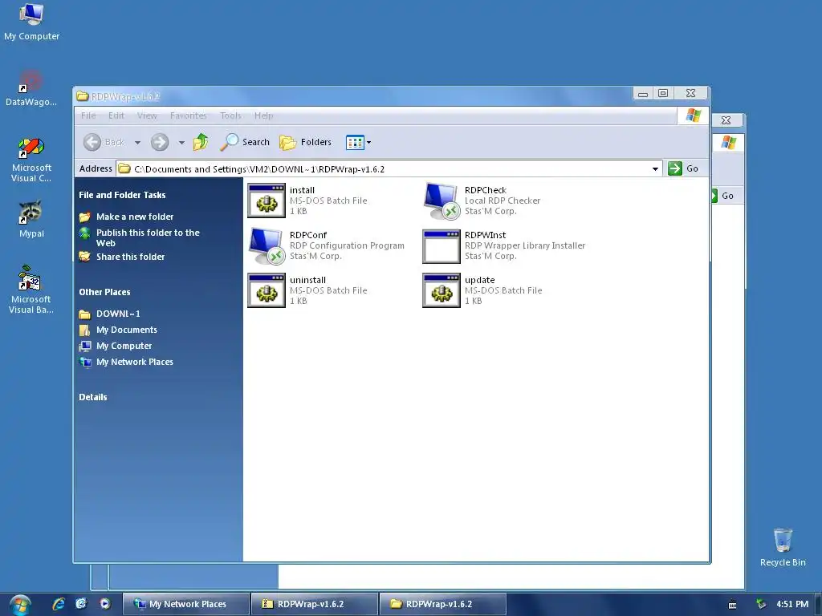The height and width of the screenshot is (616, 822).
Task: Select the RDPConf program icon
Action: coord(267,245)
